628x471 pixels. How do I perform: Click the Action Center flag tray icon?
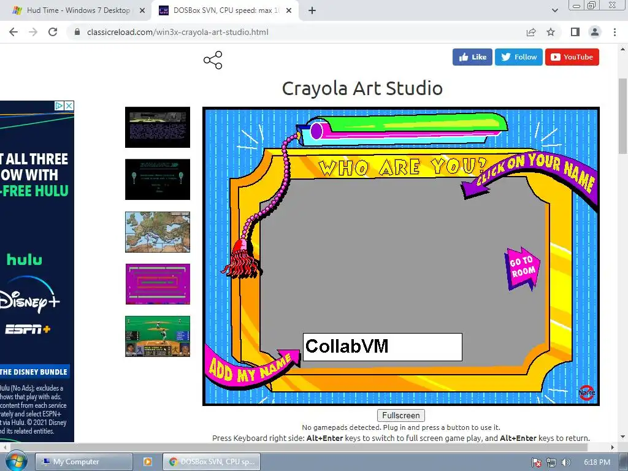coord(536,462)
